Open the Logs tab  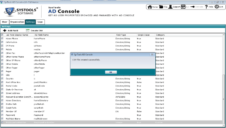[40, 22]
